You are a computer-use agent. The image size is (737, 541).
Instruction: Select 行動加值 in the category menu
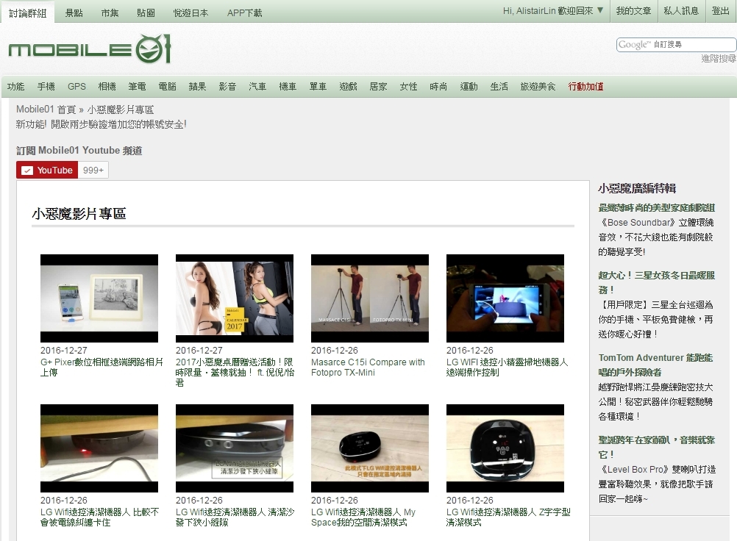click(x=585, y=87)
